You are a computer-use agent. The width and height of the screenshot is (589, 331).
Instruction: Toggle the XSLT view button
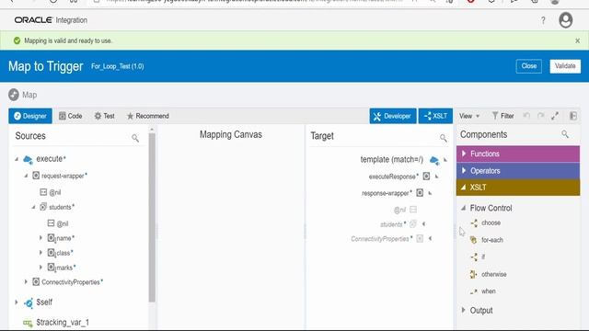tap(435, 116)
